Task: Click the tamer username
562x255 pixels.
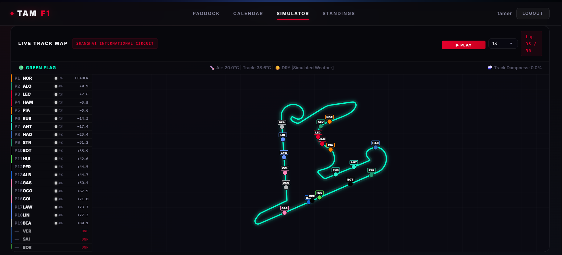Action: click(x=504, y=14)
